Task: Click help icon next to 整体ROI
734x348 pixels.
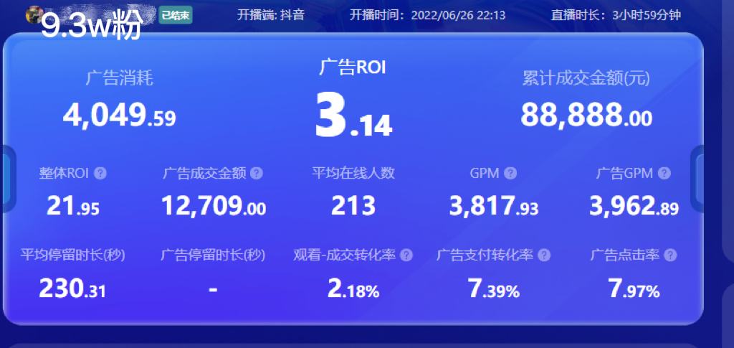Action: (100, 174)
